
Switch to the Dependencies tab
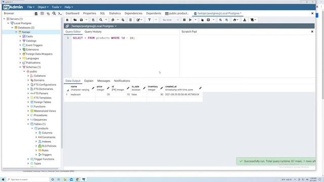pos(134,13)
